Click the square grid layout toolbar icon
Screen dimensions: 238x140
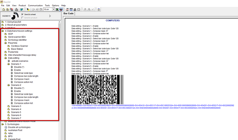[x=79, y=10]
